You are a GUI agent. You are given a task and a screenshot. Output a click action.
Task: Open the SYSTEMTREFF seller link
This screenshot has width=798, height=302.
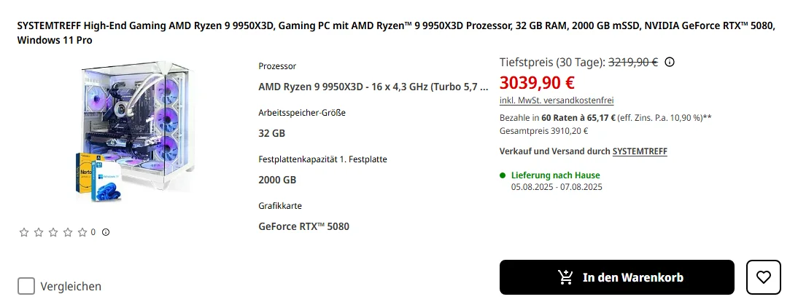pos(640,151)
